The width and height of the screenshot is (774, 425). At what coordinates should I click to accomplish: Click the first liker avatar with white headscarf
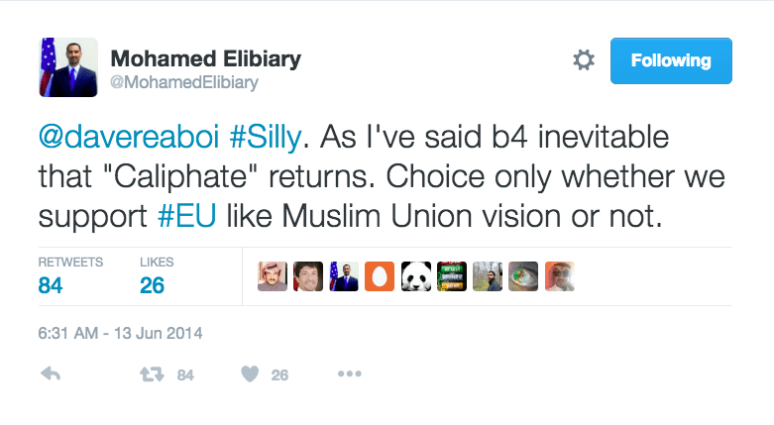click(273, 276)
